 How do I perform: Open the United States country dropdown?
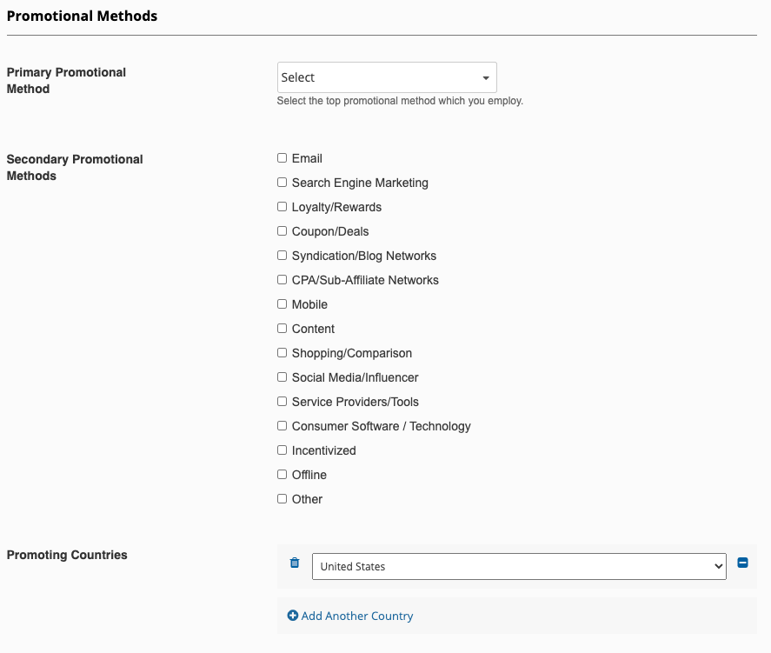pos(519,566)
